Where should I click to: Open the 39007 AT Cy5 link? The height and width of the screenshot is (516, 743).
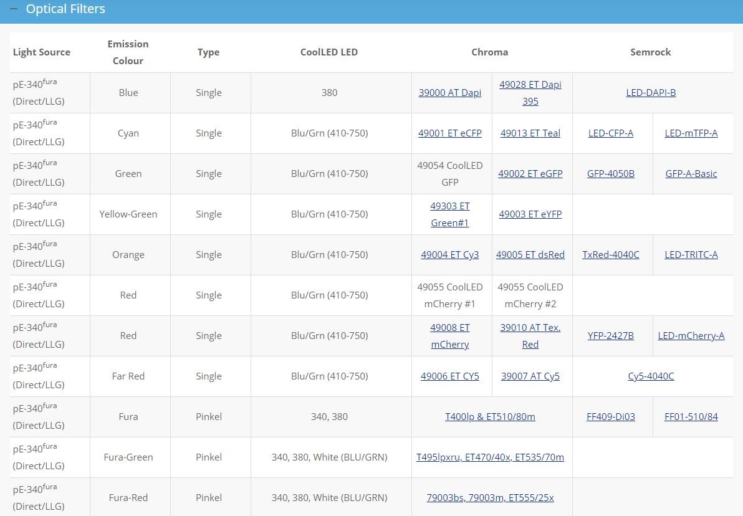point(530,376)
